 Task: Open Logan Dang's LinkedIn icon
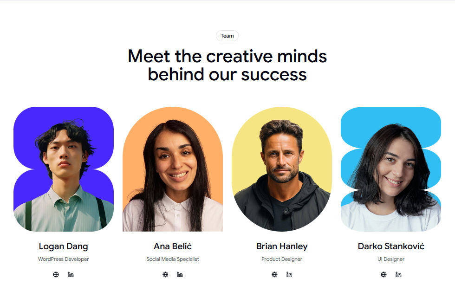[71, 274]
